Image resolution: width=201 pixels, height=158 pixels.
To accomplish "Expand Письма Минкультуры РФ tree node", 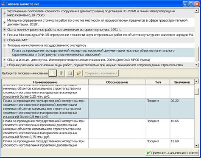I will point(4,35).
